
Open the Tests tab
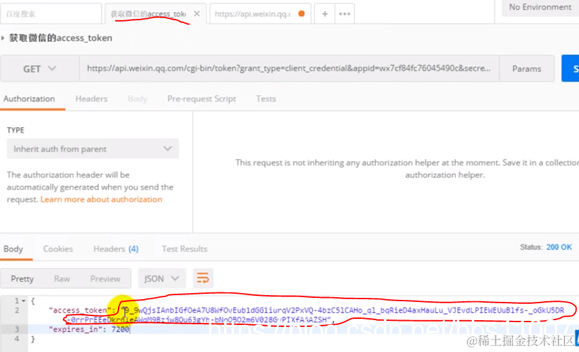266,99
